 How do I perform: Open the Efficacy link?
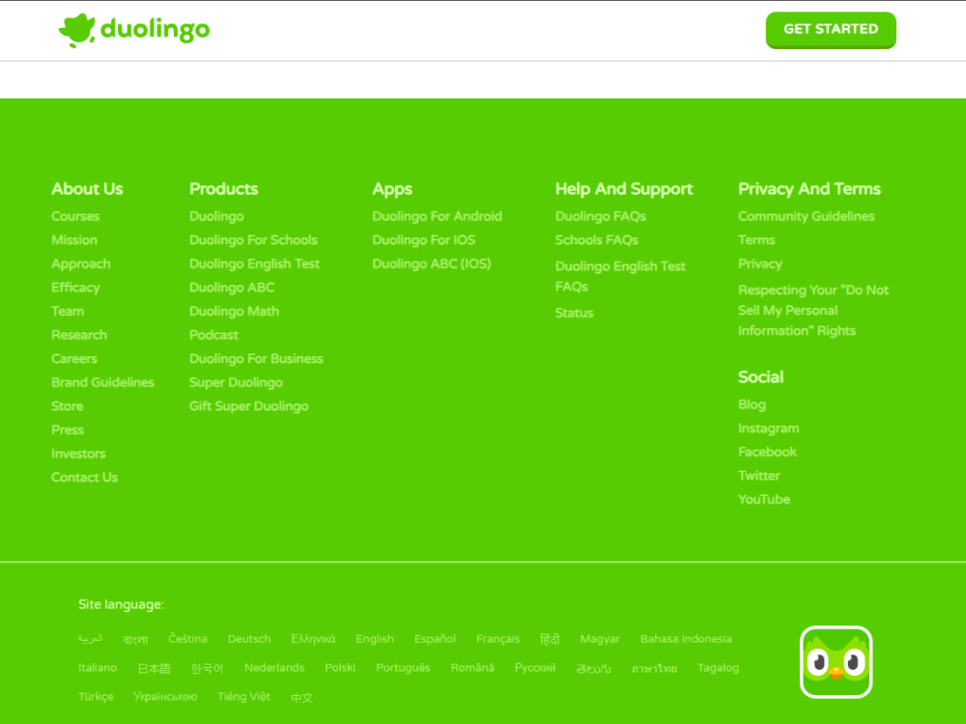click(75, 288)
